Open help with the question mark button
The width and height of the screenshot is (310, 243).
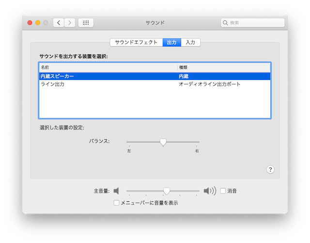(270, 170)
